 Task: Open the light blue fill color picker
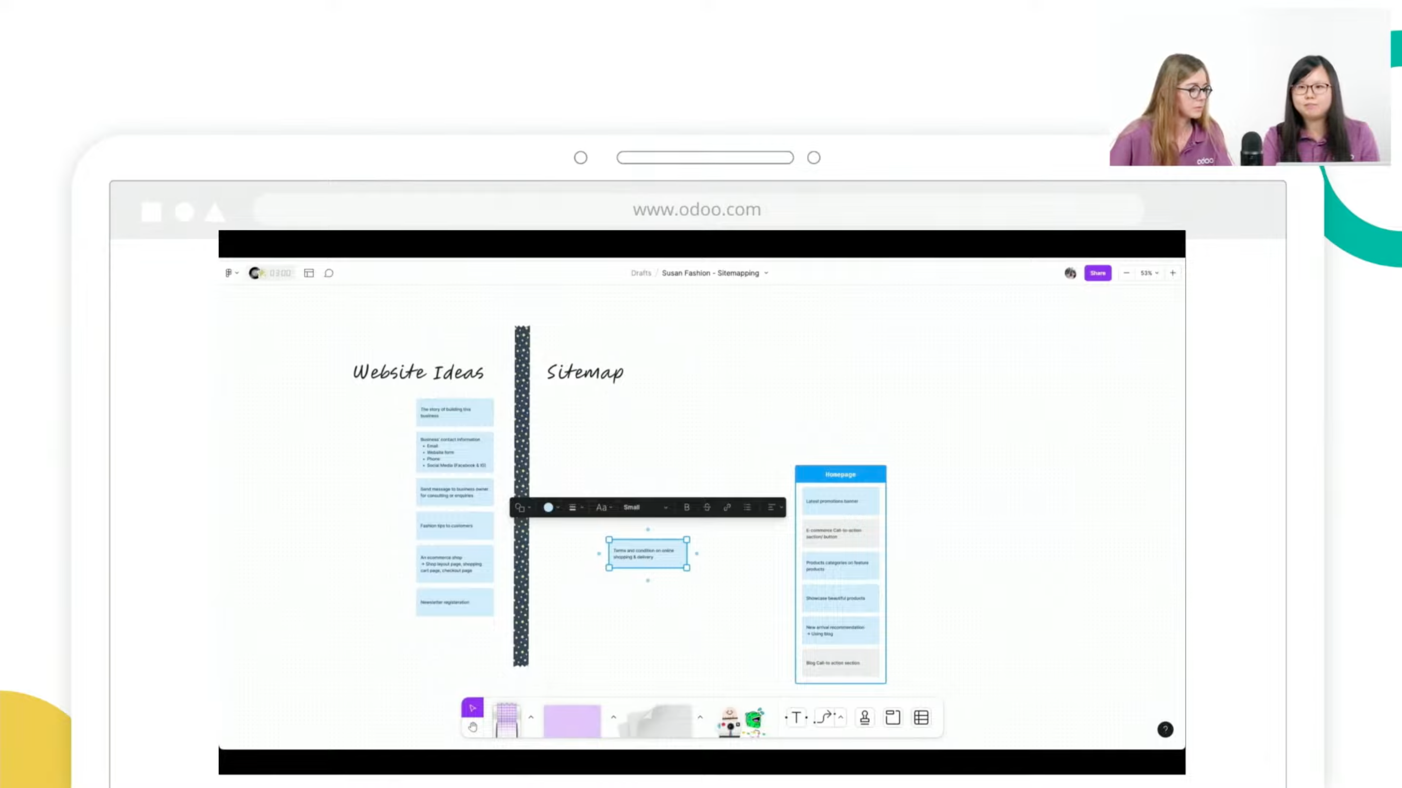(551, 508)
